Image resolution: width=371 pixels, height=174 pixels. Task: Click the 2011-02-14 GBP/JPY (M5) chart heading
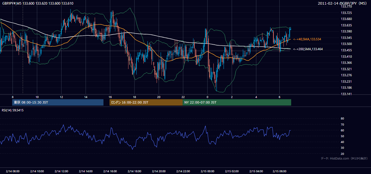tap(342, 3)
